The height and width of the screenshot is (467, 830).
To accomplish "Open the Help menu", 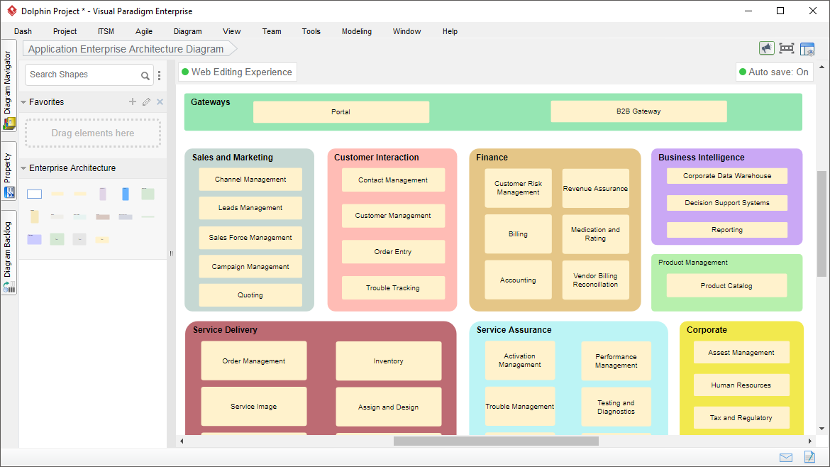I will 450,31.
